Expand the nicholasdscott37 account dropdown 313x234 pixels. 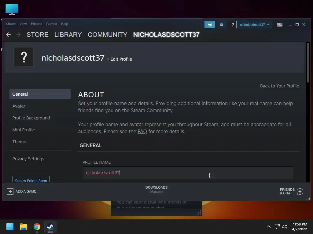pyautogui.click(x=254, y=25)
